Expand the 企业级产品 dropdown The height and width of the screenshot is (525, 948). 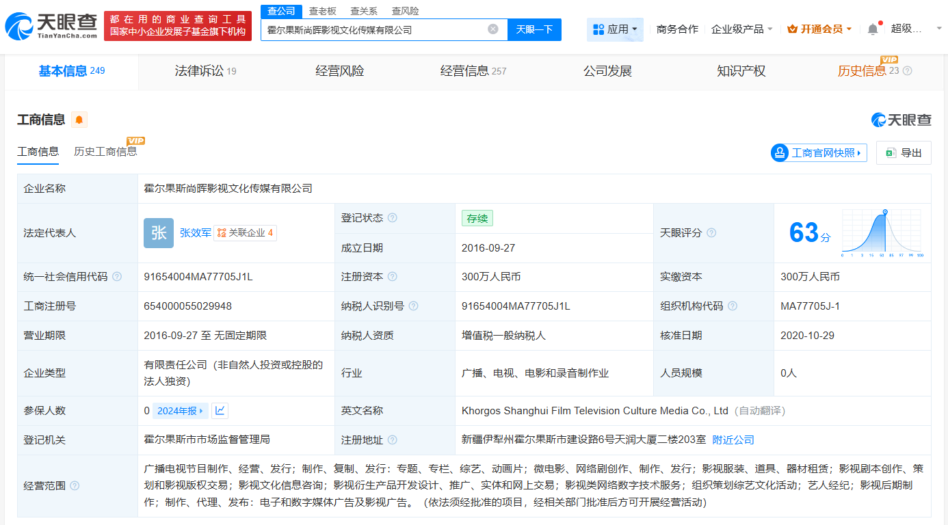point(741,29)
